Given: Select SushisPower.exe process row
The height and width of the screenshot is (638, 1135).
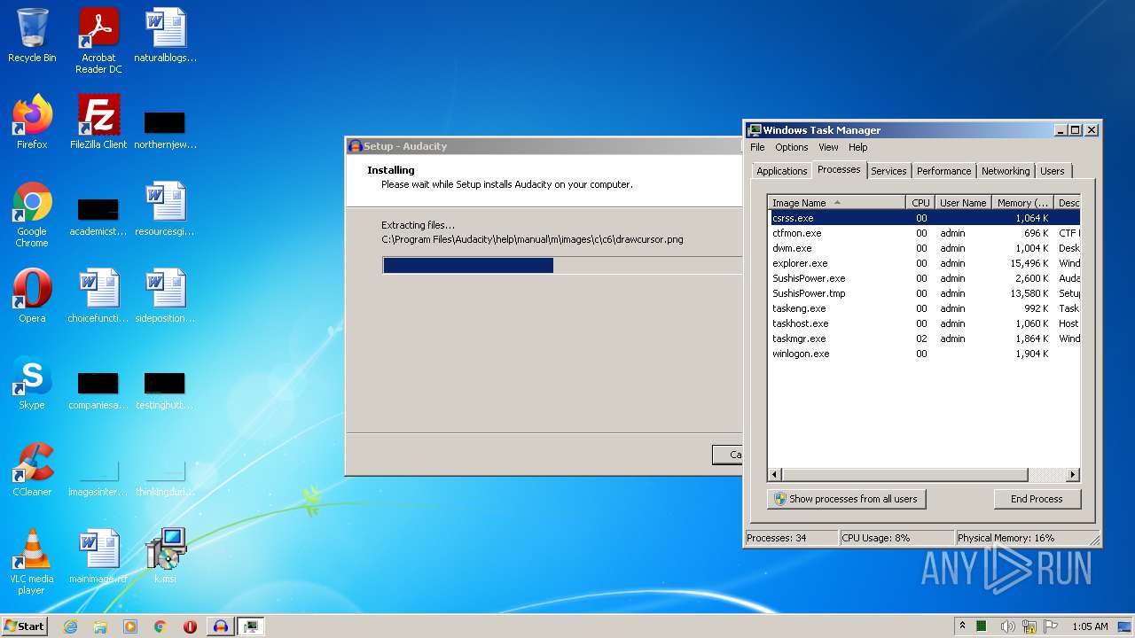Looking at the screenshot, I should click(924, 278).
